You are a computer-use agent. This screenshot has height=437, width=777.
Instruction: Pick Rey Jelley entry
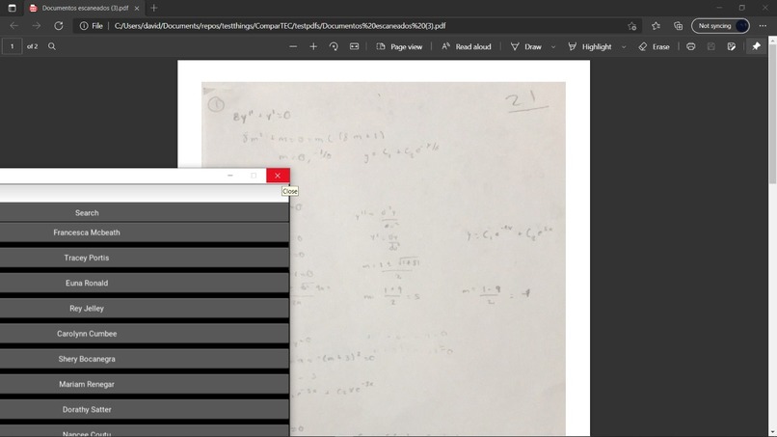point(145,309)
